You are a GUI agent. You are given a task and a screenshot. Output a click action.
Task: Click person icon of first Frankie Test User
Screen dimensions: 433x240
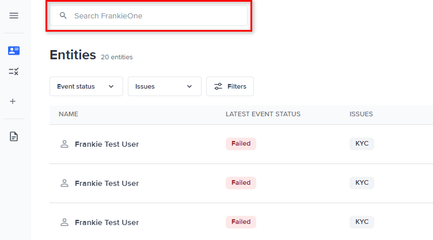pos(64,144)
